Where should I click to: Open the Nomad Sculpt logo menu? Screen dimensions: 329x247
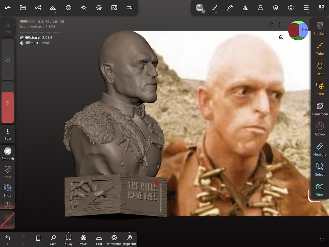(x=7, y=8)
